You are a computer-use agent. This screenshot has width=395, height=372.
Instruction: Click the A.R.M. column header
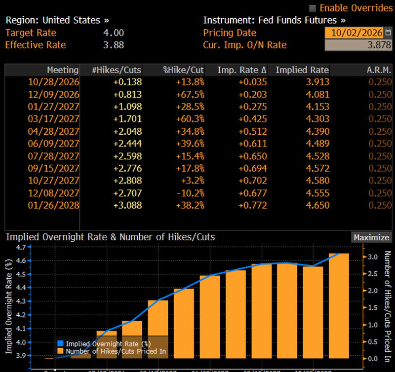361,70
